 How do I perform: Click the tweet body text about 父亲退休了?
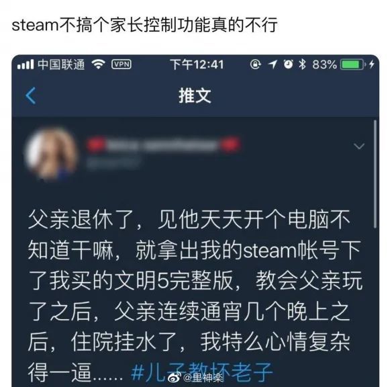195,296
